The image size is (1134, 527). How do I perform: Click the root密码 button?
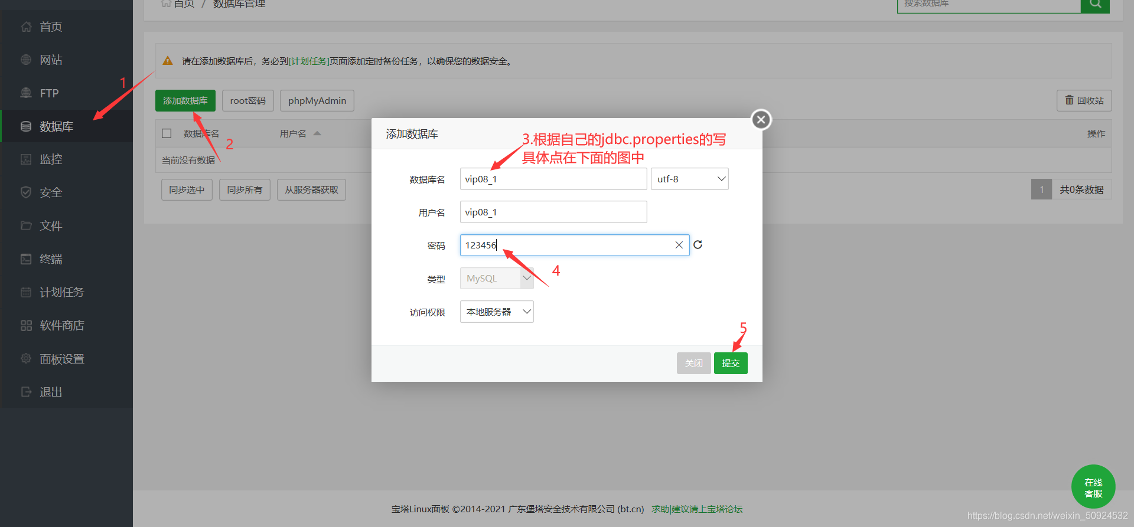click(x=248, y=100)
